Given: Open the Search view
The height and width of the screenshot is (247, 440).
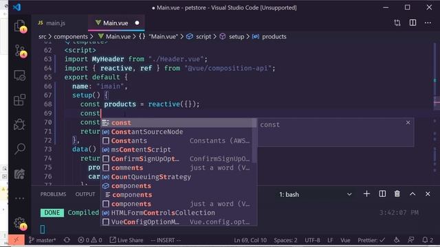Looking at the screenshot, I should tap(20, 149).
